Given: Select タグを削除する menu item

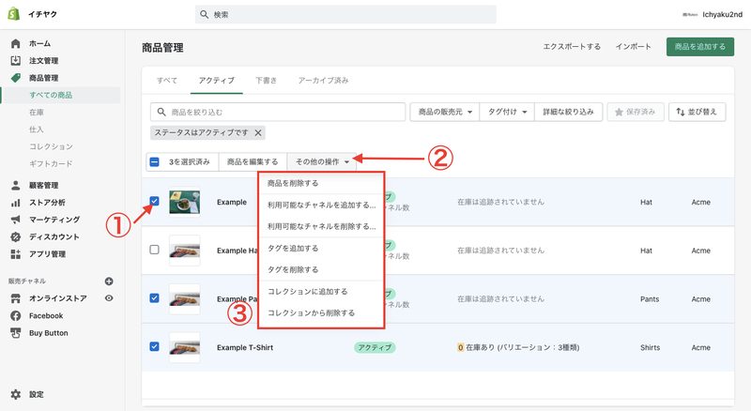Looking at the screenshot, I should coord(321,269).
